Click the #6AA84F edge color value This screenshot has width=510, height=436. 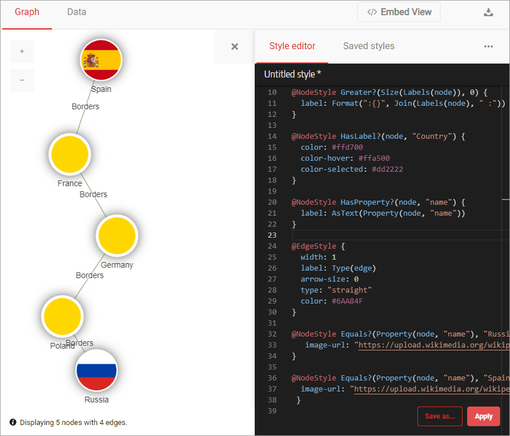[347, 301]
